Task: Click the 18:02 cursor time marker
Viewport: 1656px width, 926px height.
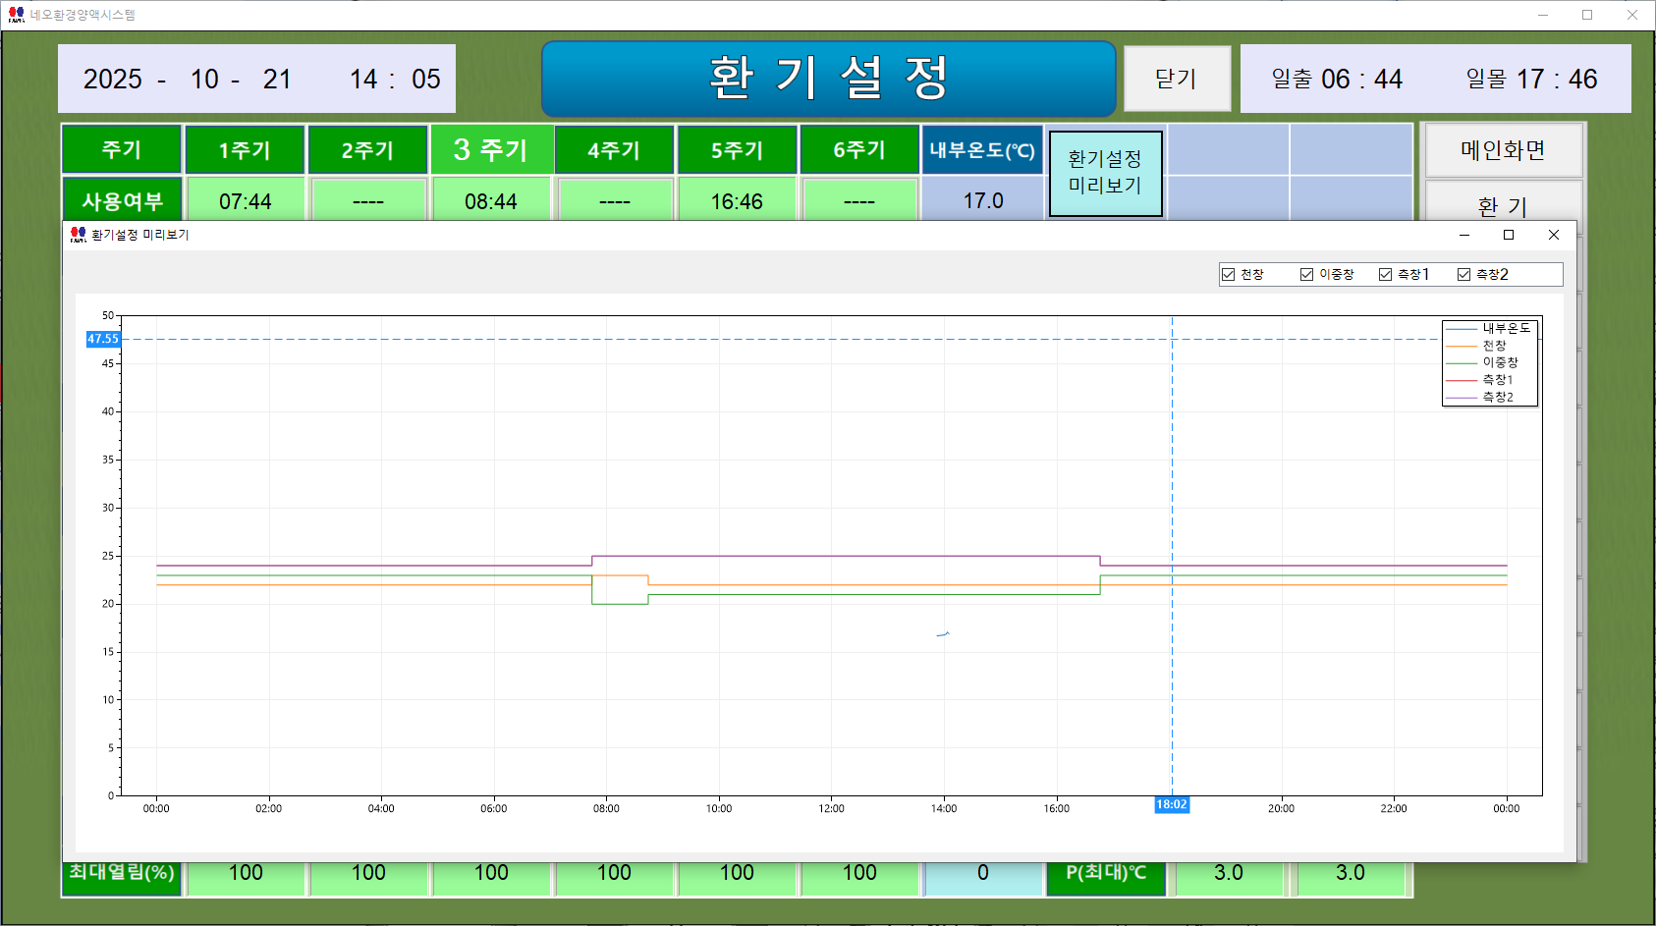Action: [1172, 804]
